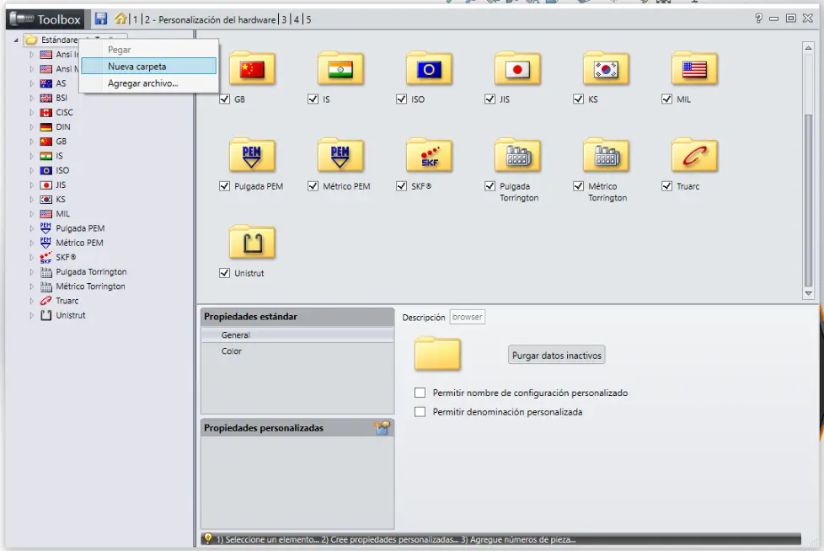
Task: Open the SKF® folder icon
Action: [x=429, y=156]
